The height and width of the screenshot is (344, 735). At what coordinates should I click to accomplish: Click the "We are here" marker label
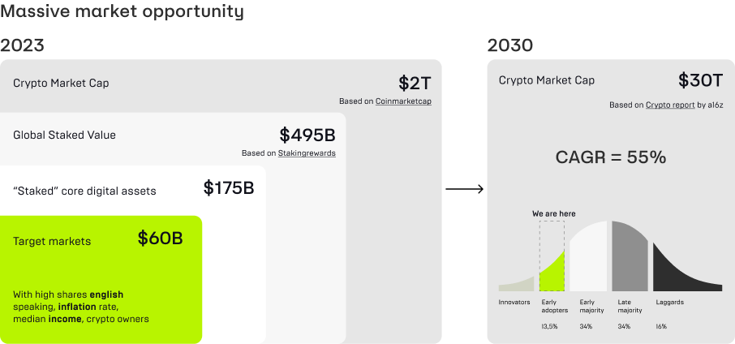[554, 213]
